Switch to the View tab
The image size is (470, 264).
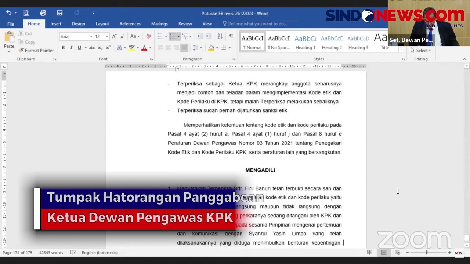coord(207,24)
